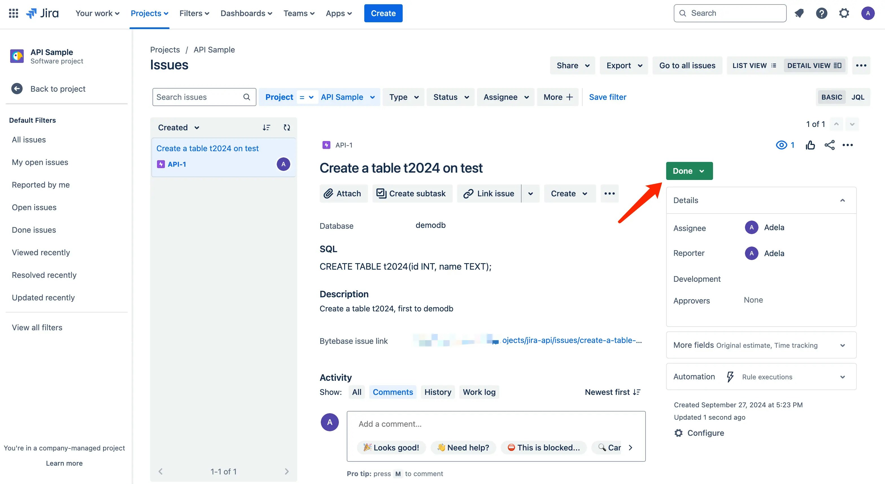
Task: Click the Go to all issues button
Action: pyautogui.click(x=687, y=65)
